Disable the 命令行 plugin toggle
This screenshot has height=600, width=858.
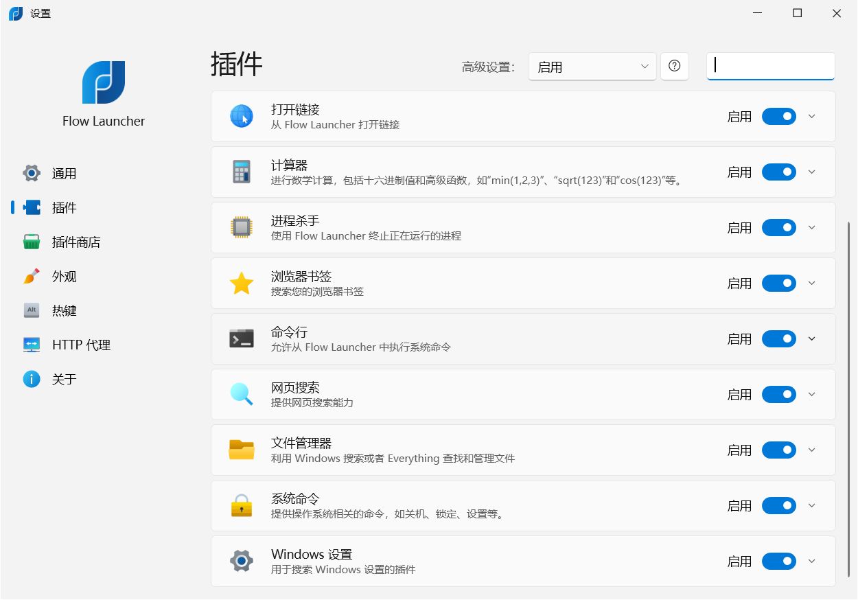click(779, 339)
